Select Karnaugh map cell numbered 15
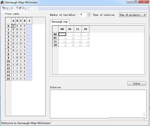 [x=78, y=41]
